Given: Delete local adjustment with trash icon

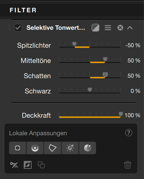Looking at the screenshot, I should (128, 165).
